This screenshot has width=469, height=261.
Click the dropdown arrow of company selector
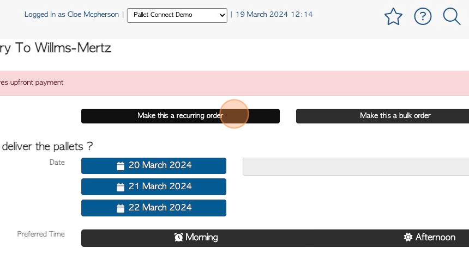(222, 15)
